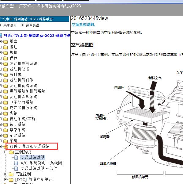Select the 引言 tree item
This screenshot has width=183, height=184.
13,41
